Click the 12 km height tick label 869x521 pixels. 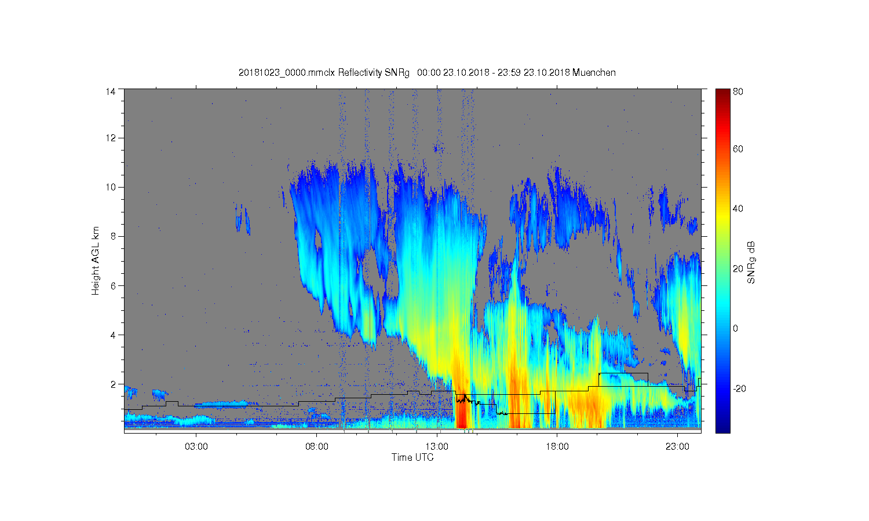click(x=111, y=138)
